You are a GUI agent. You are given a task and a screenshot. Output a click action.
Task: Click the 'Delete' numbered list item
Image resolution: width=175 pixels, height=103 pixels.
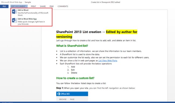click(x=74, y=73)
